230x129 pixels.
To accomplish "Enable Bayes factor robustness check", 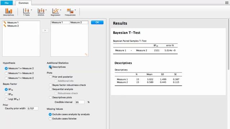I will [50, 85].
